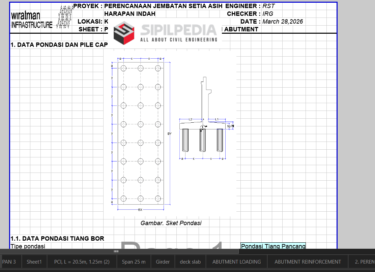Open the ABUTMENT LOADING tab
Image resolution: width=375 pixels, height=272 pixels.
click(x=236, y=262)
